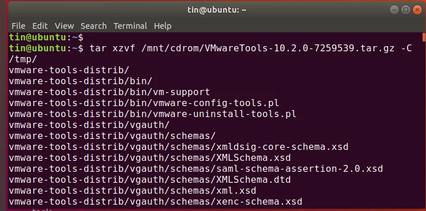Open the Search menu
Viewport: 426px width, 211px height.
point(93,26)
